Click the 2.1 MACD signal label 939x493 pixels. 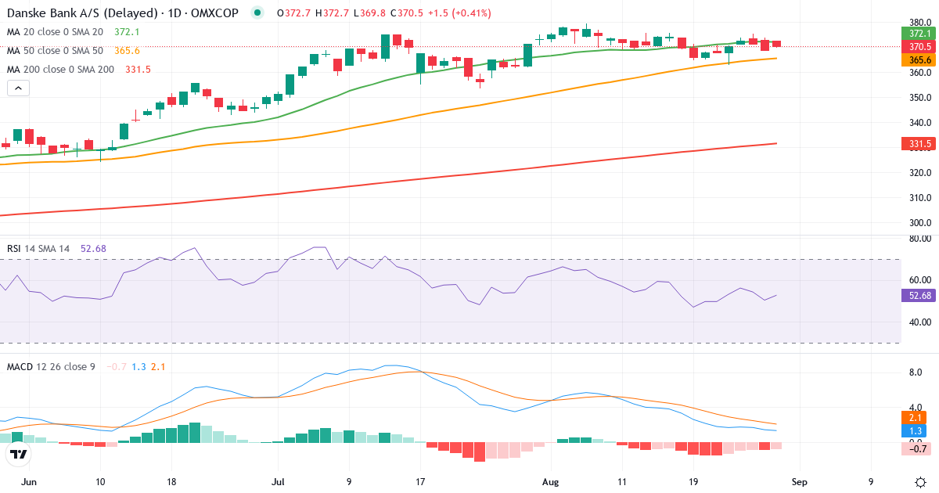pyautogui.click(x=915, y=418)
